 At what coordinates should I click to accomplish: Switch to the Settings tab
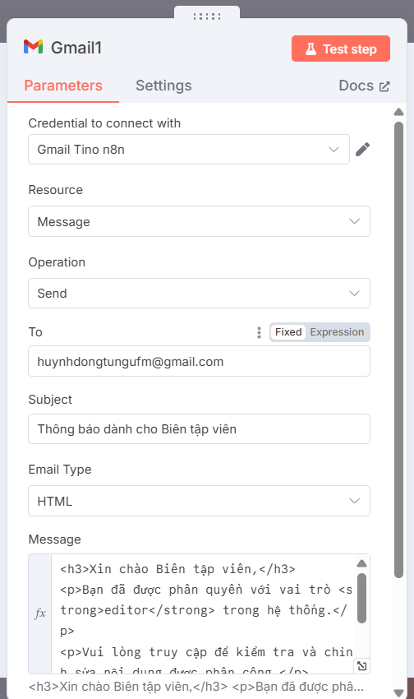pos(163,86)
